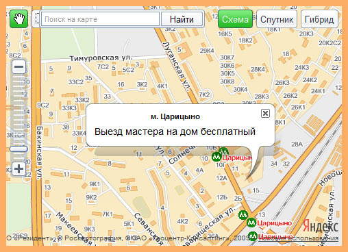Click house number 26К3
The height and width of the screenshot is (252, 348).
tap(282, 83)
